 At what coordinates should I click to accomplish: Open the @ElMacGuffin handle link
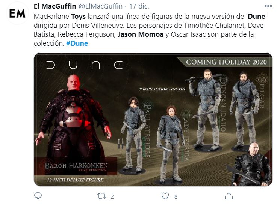(100, 6)
